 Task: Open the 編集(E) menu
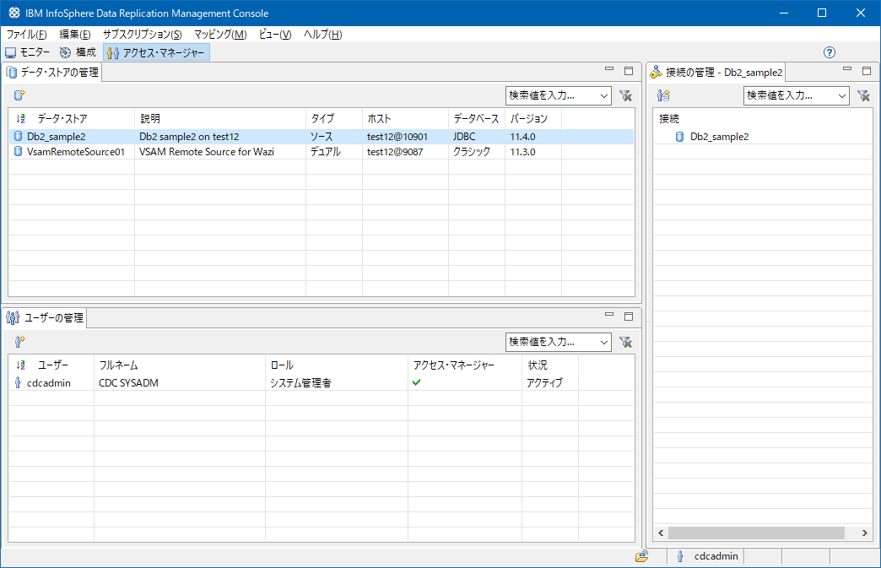click(75, 35)
